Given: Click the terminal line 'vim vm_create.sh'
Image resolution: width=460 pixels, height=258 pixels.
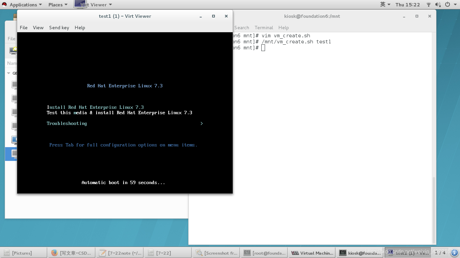Looking at the screenshot, I should click(x=286, y=36).
